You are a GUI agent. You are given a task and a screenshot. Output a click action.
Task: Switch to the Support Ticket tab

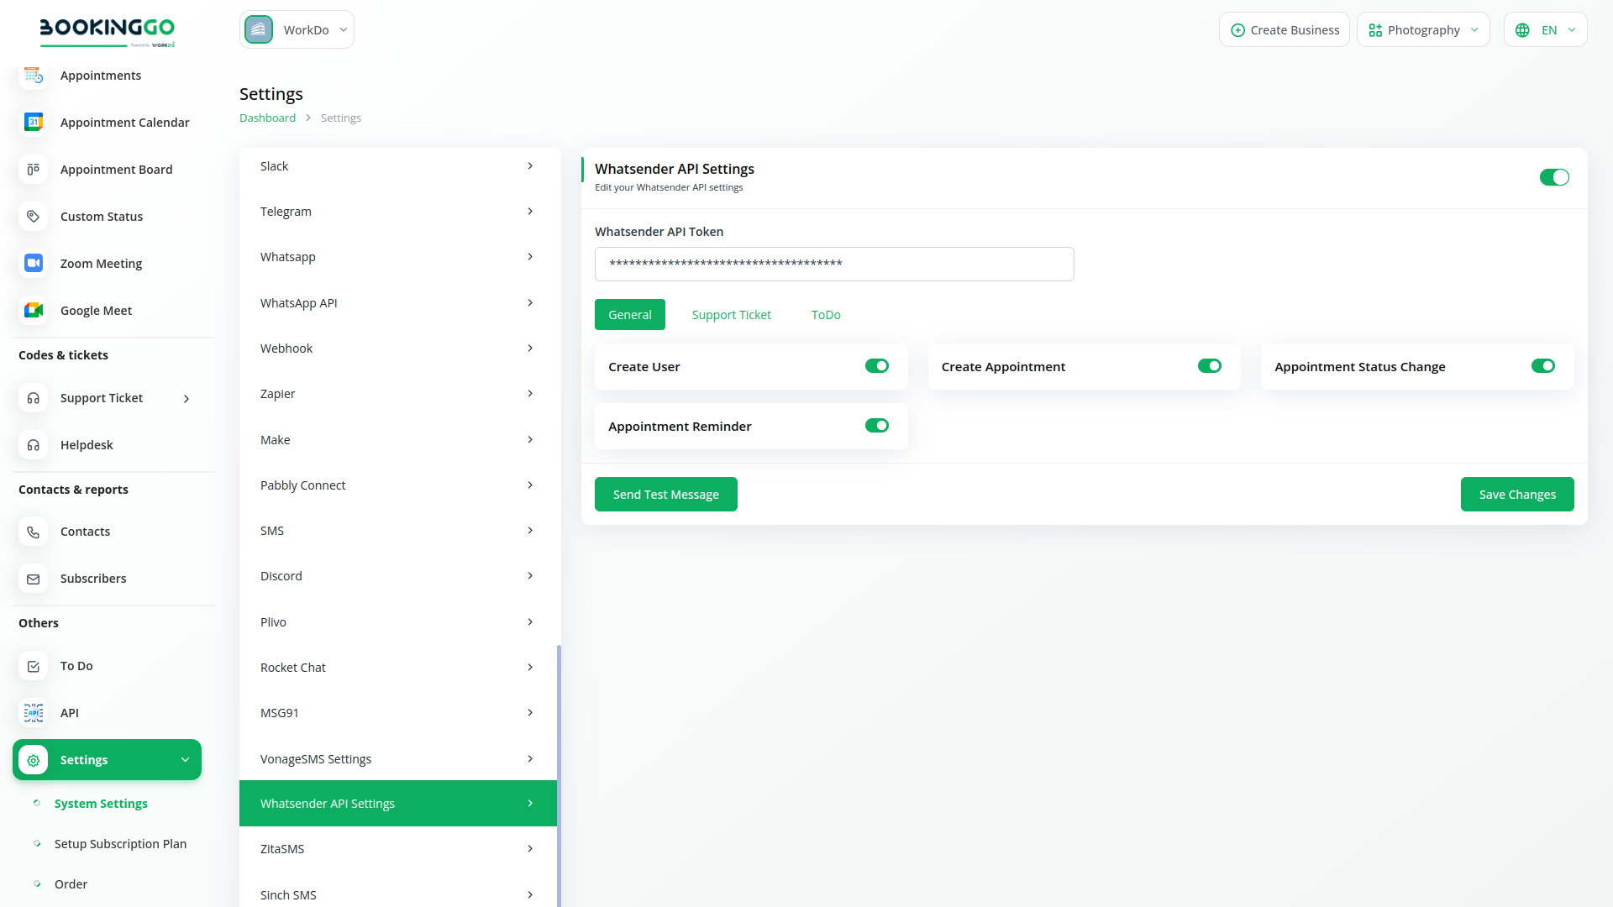(731, 315)
